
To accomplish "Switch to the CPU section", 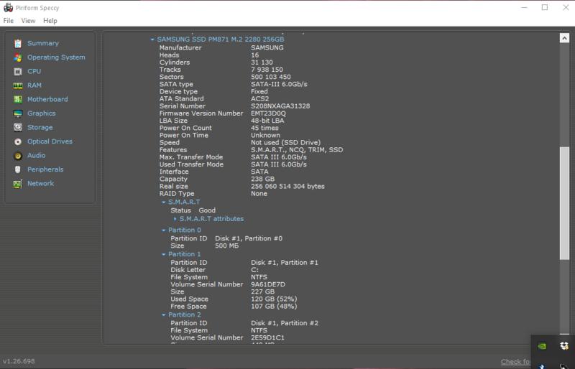I will click(x=34, y=72).
